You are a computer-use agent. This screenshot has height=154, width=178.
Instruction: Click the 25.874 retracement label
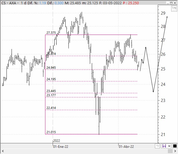[51, 54]
